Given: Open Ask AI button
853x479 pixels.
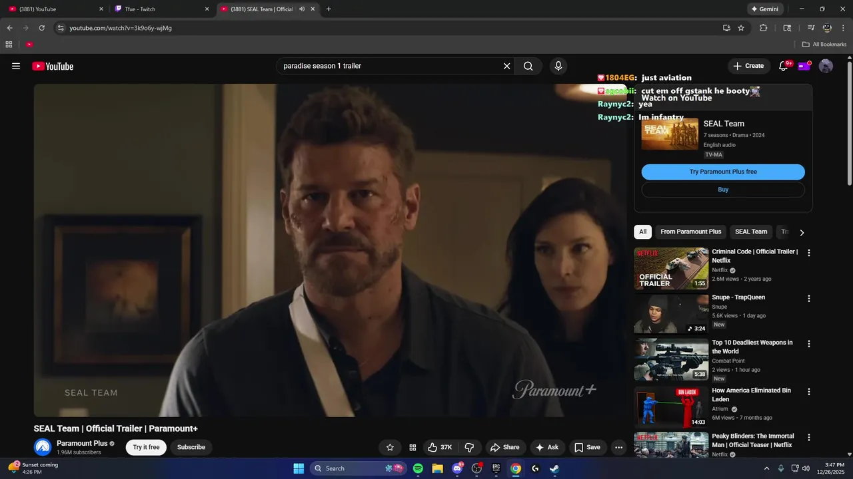Looking at the screenshot, I should [547, 447].
